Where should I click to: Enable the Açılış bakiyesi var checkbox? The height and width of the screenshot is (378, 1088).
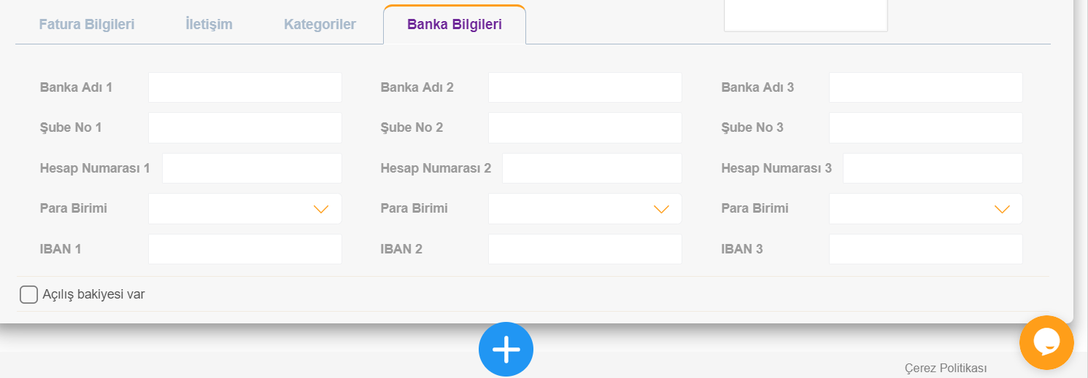[28, 294]
